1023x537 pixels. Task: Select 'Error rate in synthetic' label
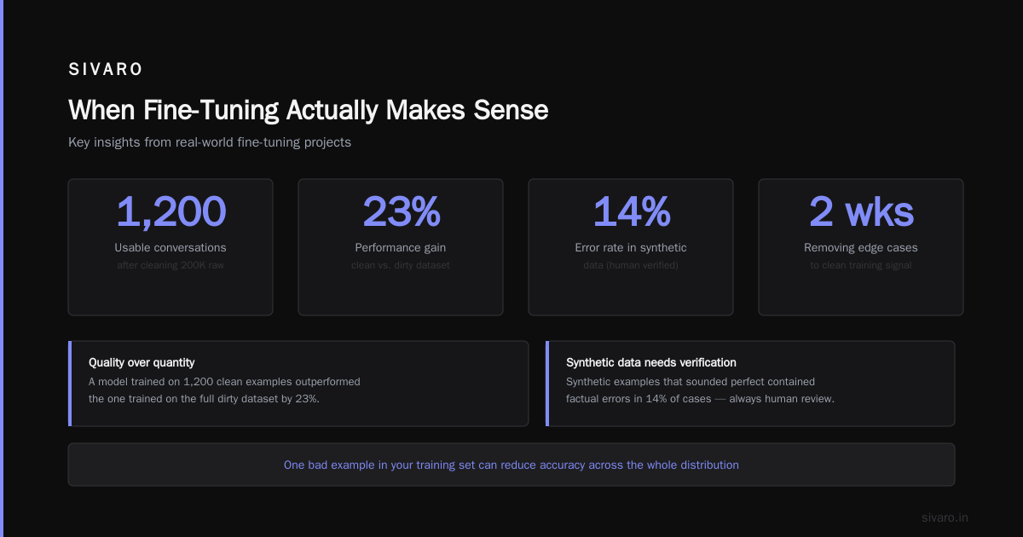click(x=631, y=248)
